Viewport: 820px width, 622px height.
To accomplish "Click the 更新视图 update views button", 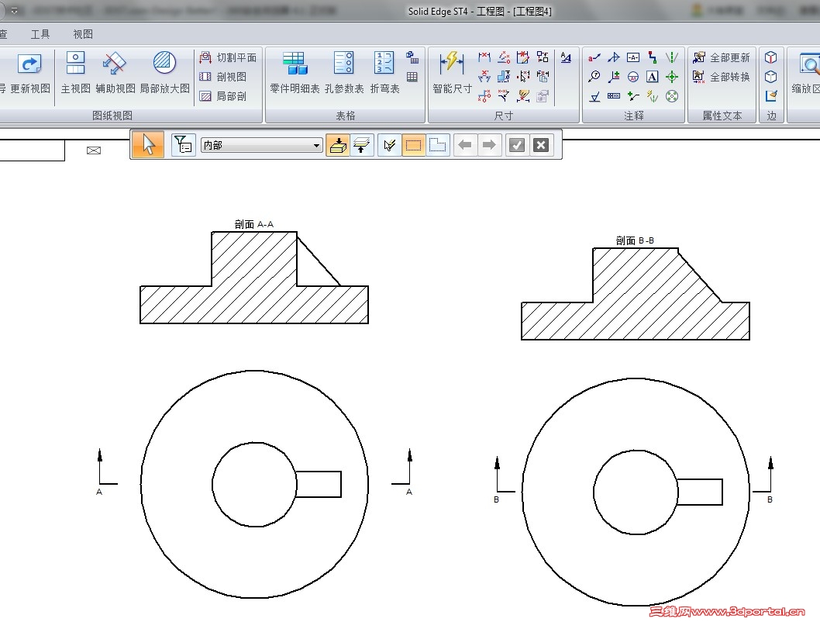I will (29, 73).
